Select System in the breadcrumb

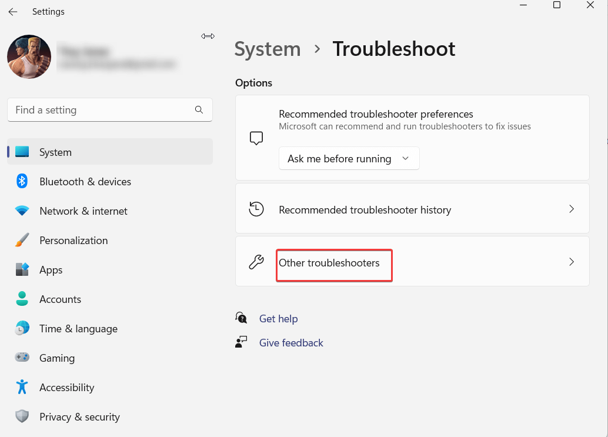point(268,49)
